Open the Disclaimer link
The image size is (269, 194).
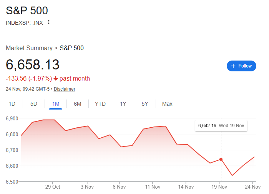65,89
